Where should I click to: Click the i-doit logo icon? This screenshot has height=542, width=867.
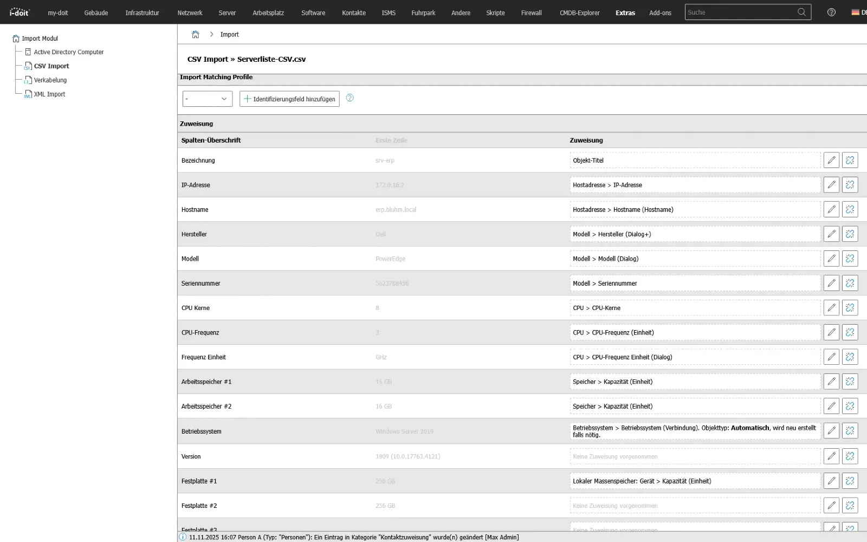18,11
